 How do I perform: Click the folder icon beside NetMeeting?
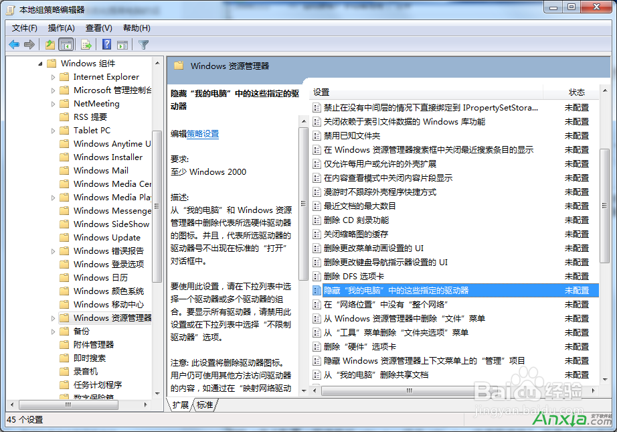pyautogui.click(x=64, y=104)
